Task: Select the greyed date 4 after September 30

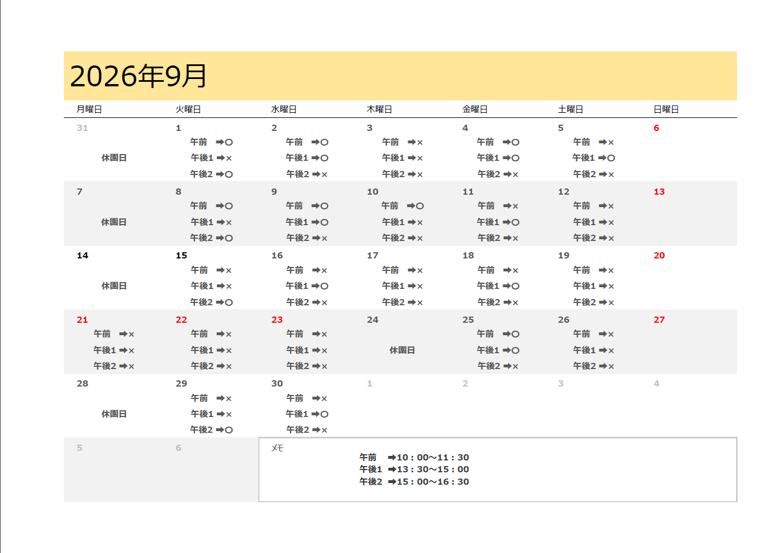Action: 656,384
